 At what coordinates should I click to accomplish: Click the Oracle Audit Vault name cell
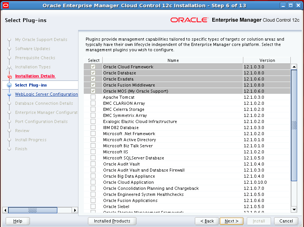173,164
